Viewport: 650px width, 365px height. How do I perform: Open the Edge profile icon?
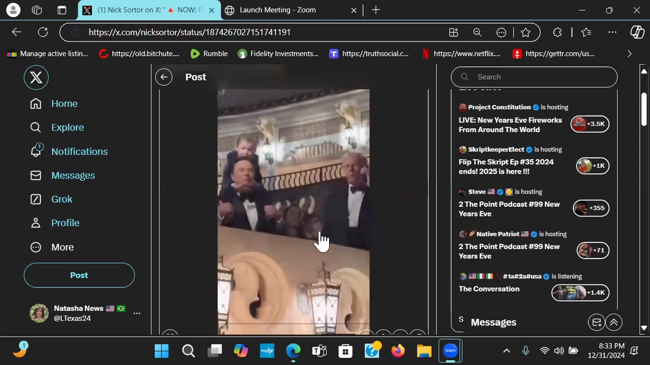pos(13,10)
